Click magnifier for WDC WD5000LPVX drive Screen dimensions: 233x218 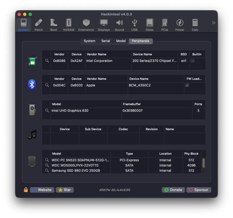click(47, 165)
